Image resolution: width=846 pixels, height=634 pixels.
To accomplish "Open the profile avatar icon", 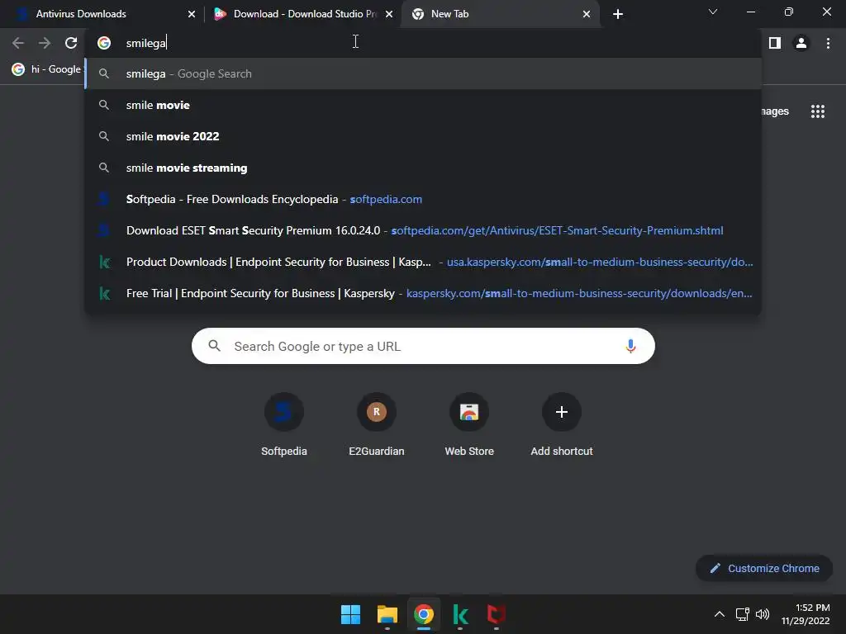I will 801,43.
